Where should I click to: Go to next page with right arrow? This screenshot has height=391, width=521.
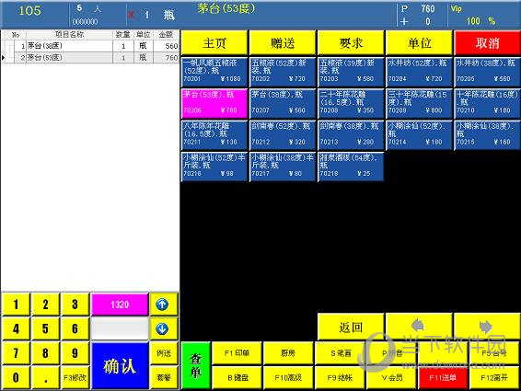(486, 327)
